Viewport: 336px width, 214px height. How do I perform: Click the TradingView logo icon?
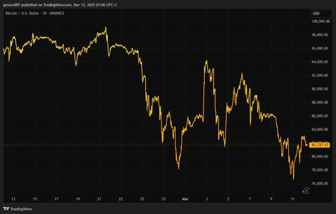coord(6,209)
